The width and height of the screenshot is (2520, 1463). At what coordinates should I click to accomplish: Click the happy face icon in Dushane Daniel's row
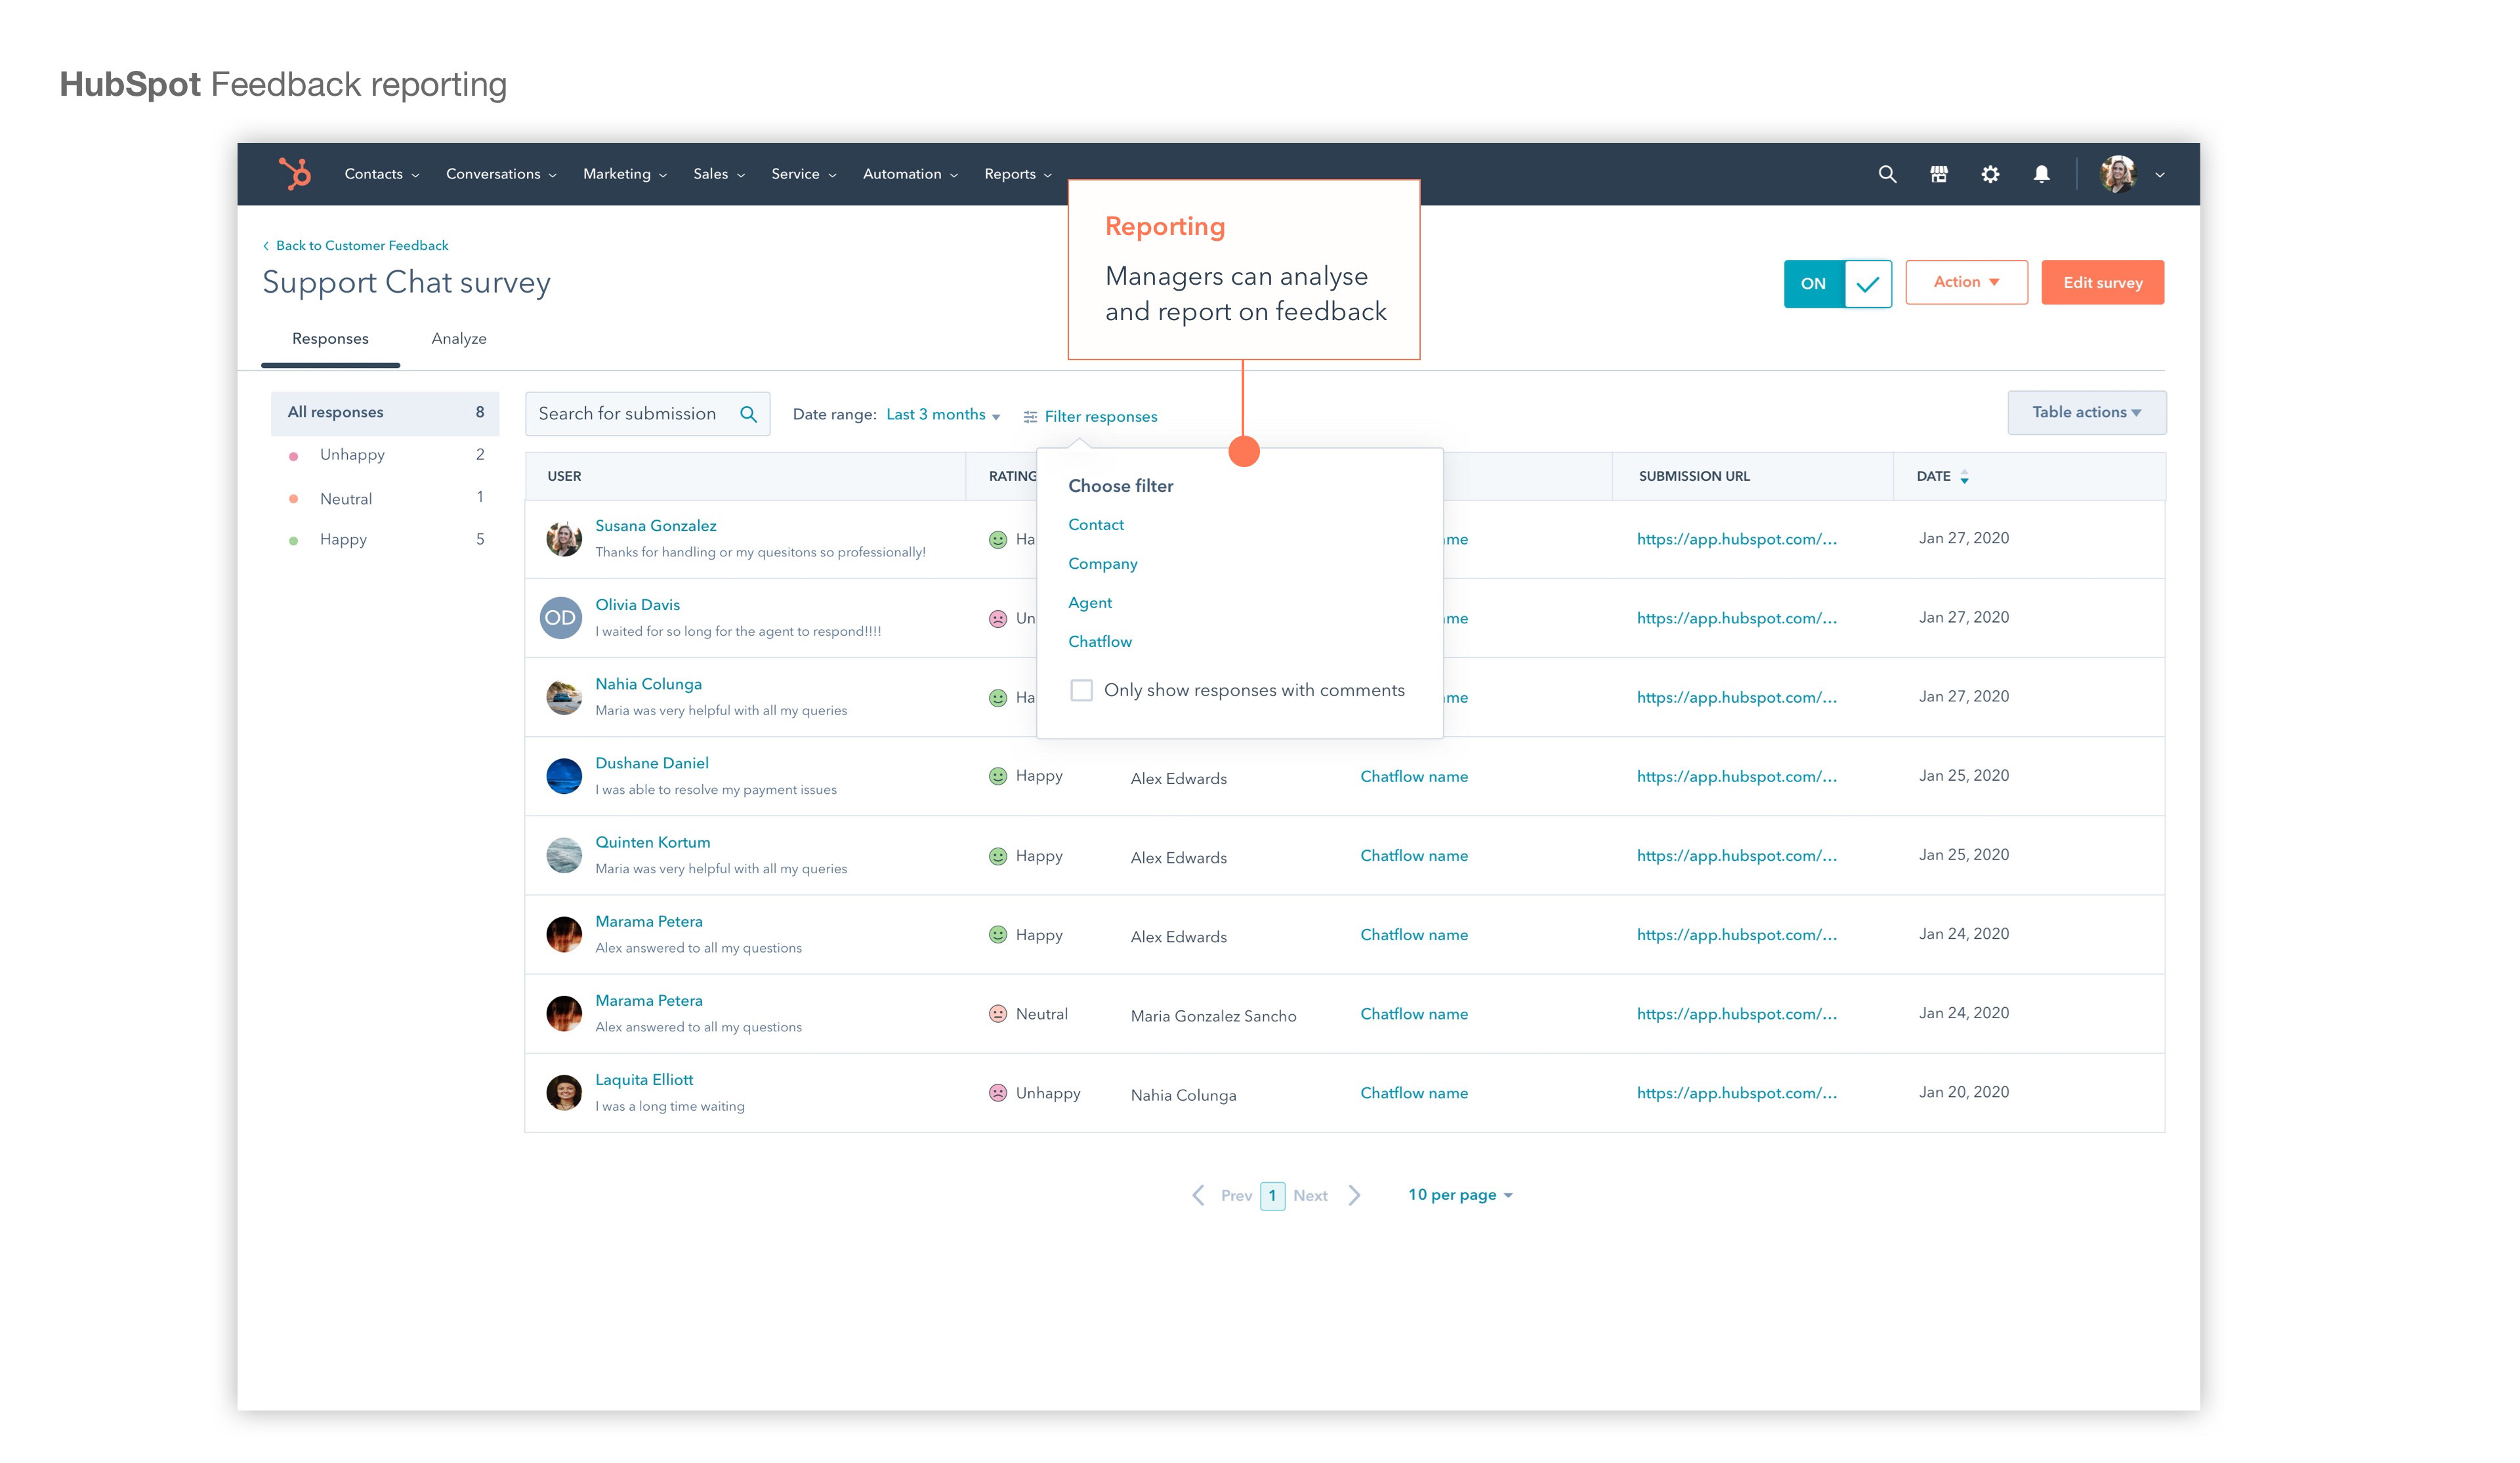pyautogui.click(x=997, y=776)
